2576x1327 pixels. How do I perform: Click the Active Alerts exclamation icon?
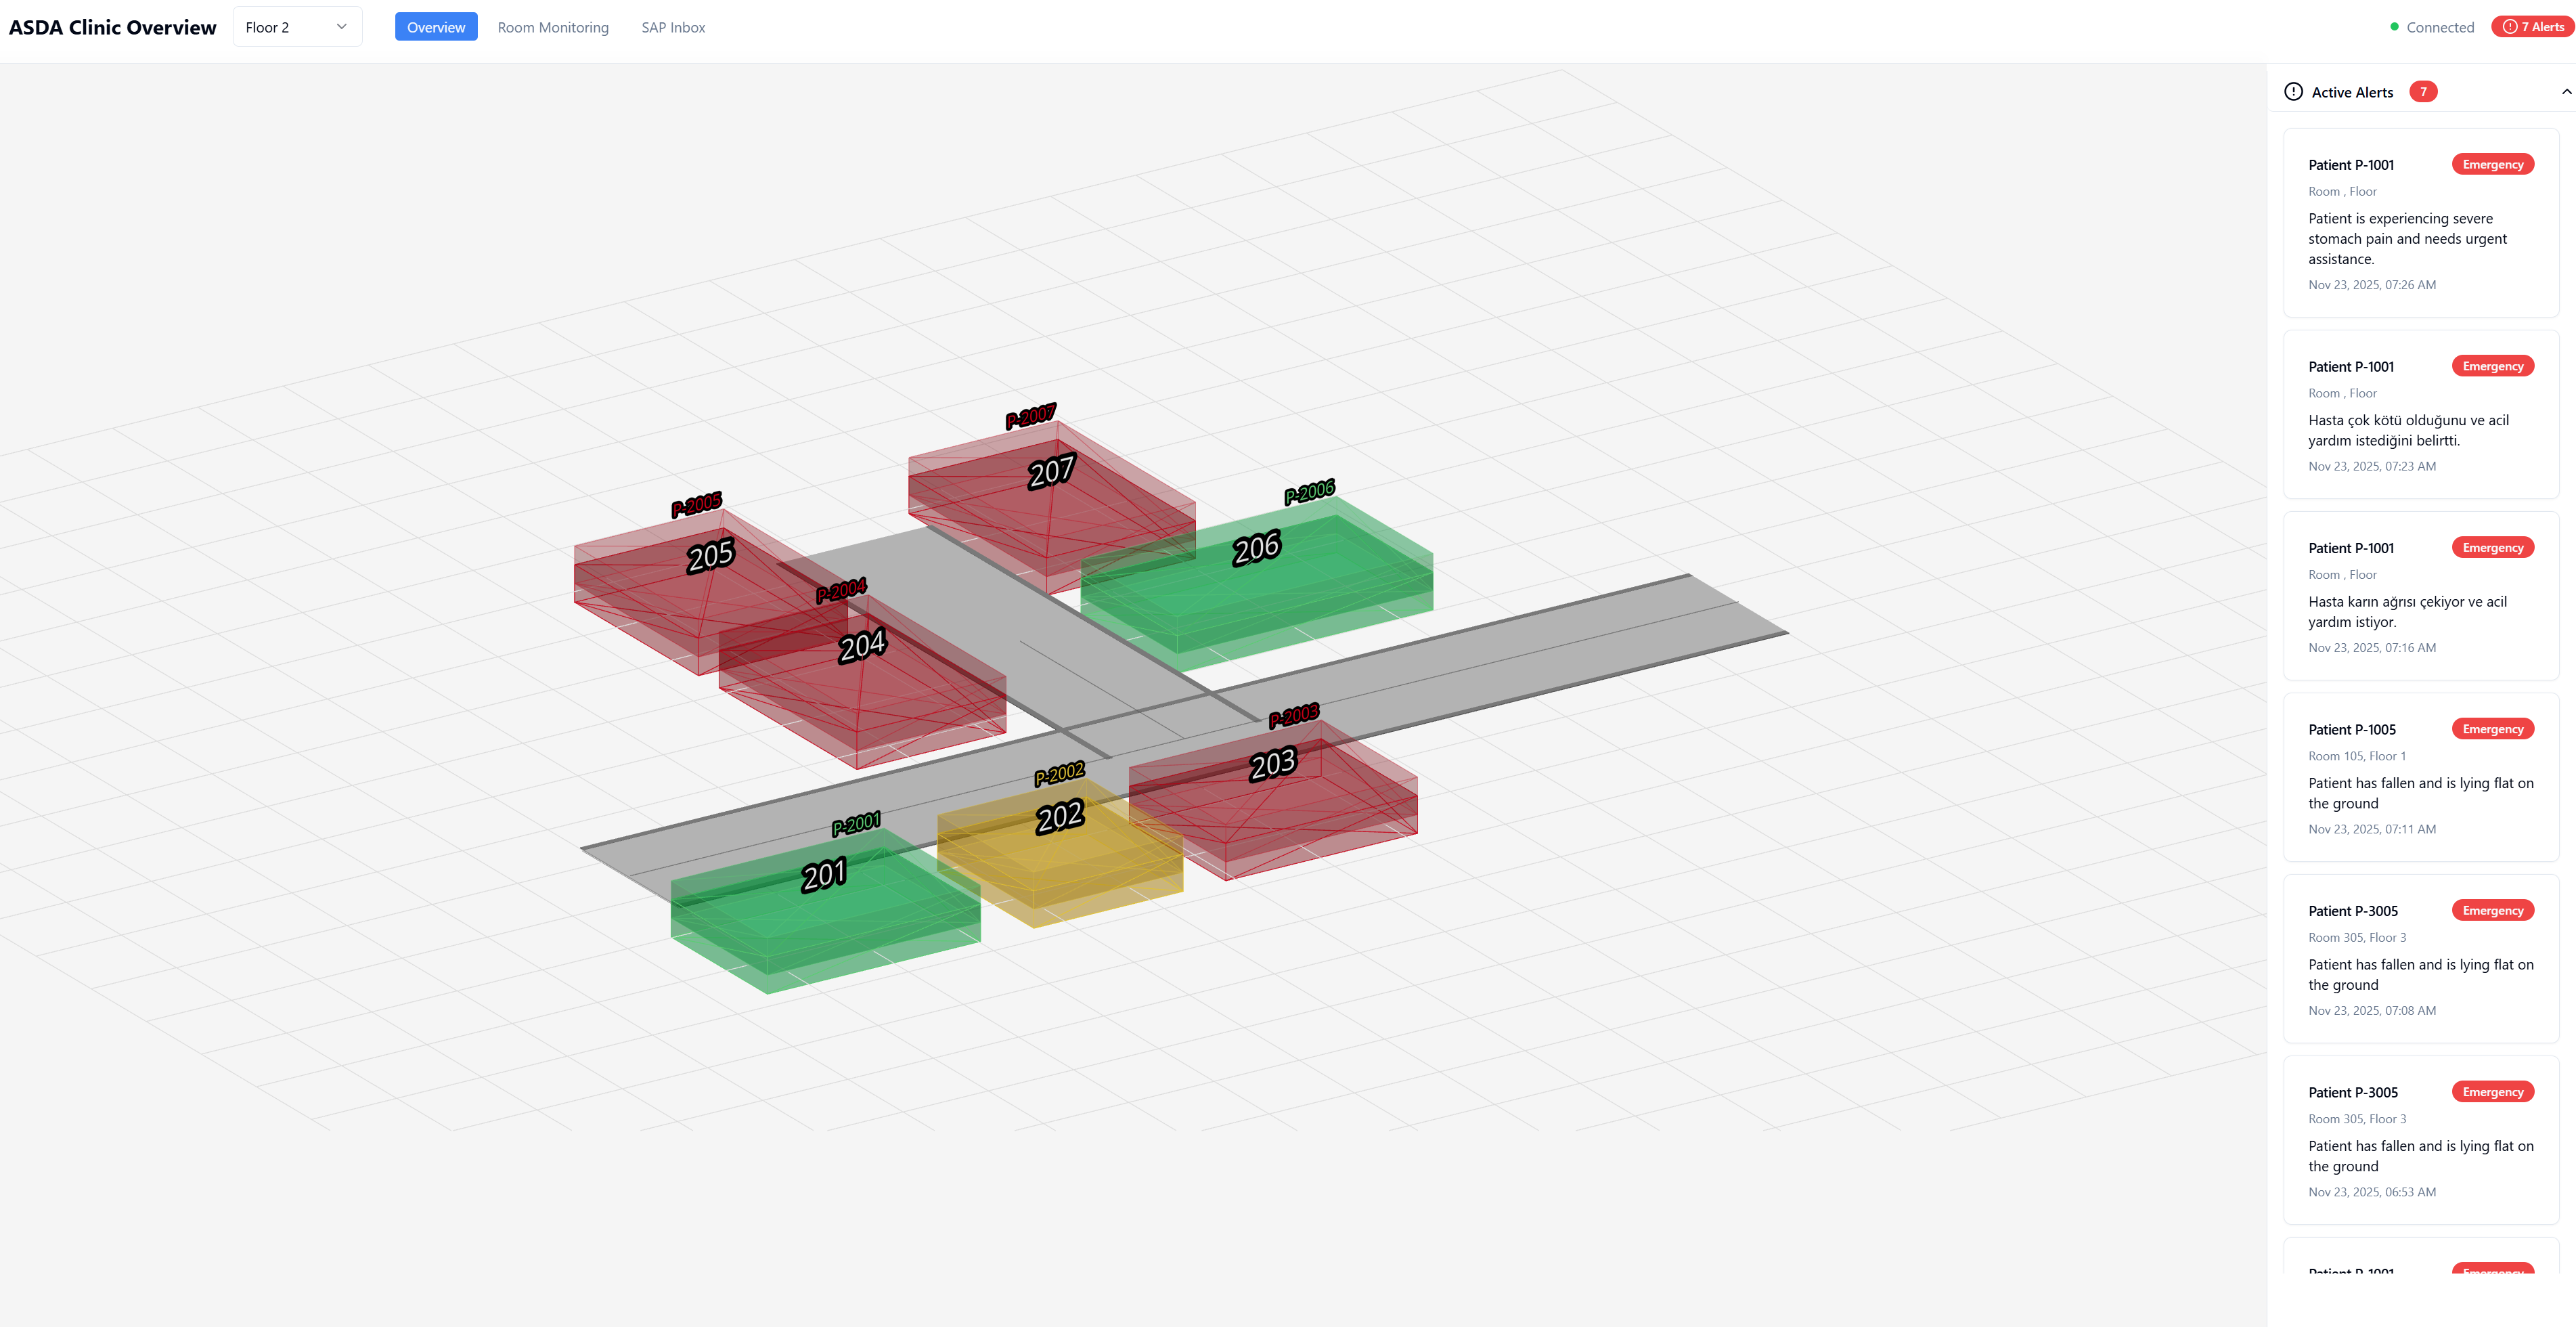tap(2293, 92)
